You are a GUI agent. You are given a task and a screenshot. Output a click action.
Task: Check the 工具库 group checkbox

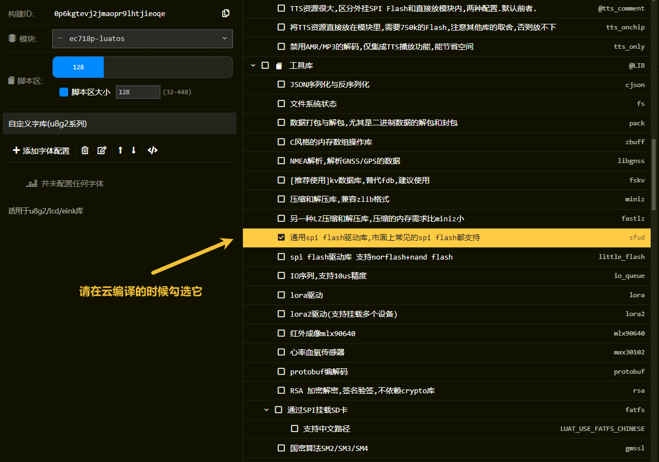[265, 65]
